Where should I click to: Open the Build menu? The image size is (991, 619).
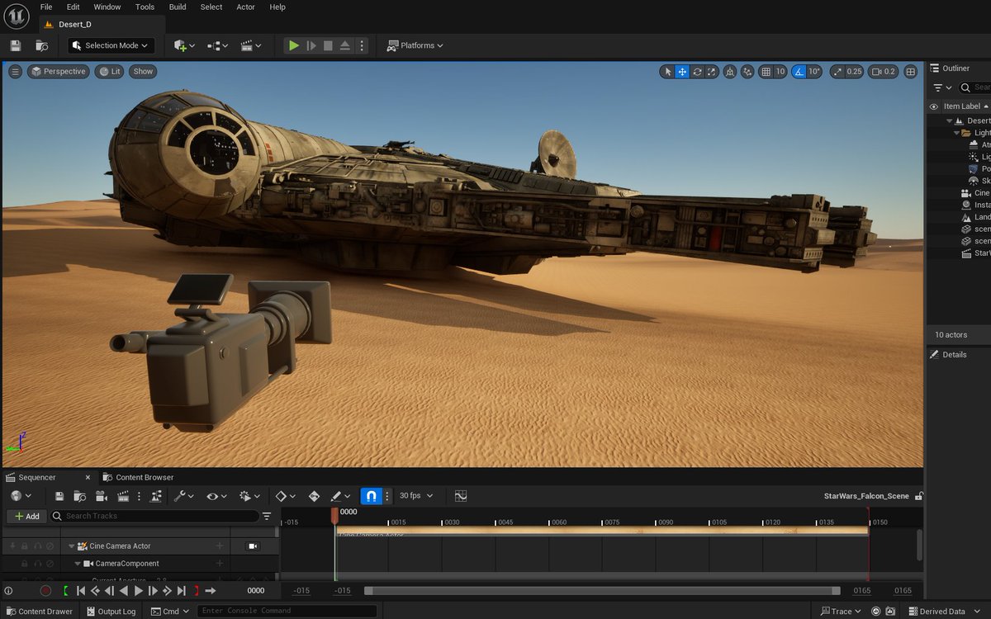coord(178,7)
